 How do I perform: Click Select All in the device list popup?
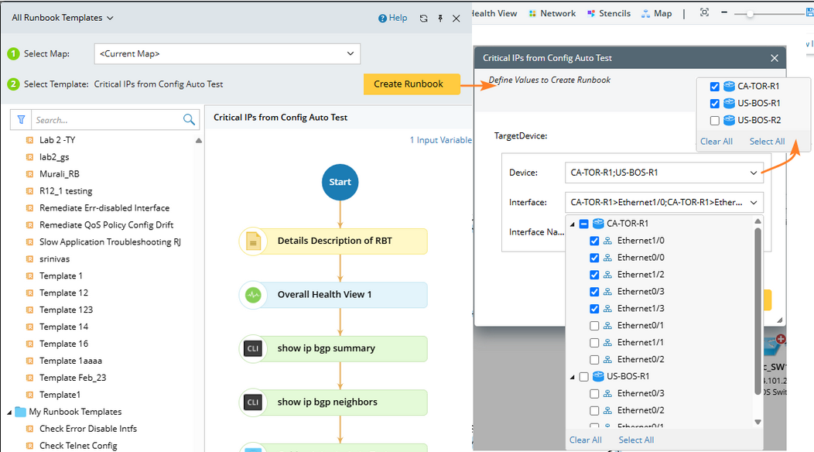pos(767,142)
